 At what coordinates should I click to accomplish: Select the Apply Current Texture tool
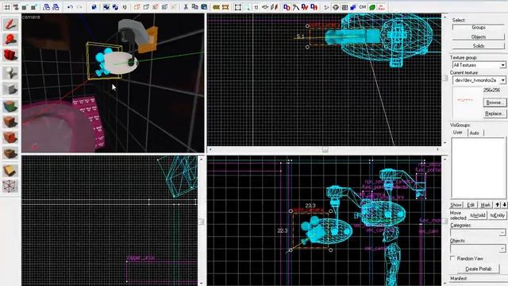point(10,122)
